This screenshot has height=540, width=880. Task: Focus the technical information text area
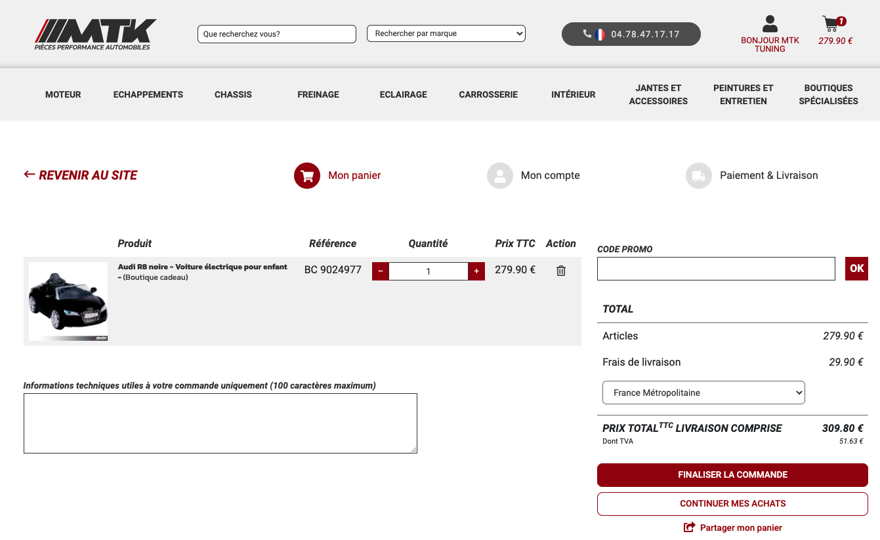(220, 423)
